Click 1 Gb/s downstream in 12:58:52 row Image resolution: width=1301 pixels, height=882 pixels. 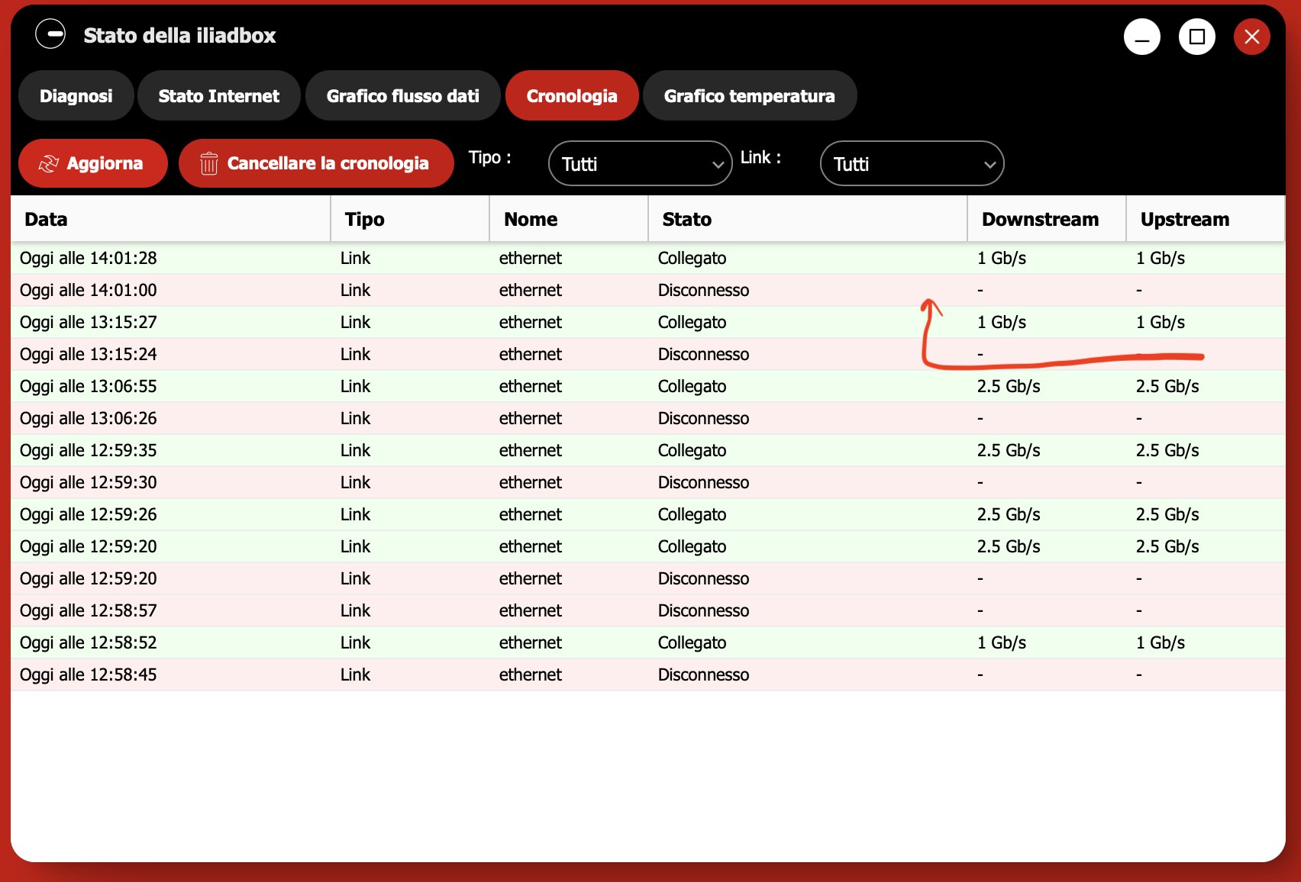click(x=1002, y=642)
